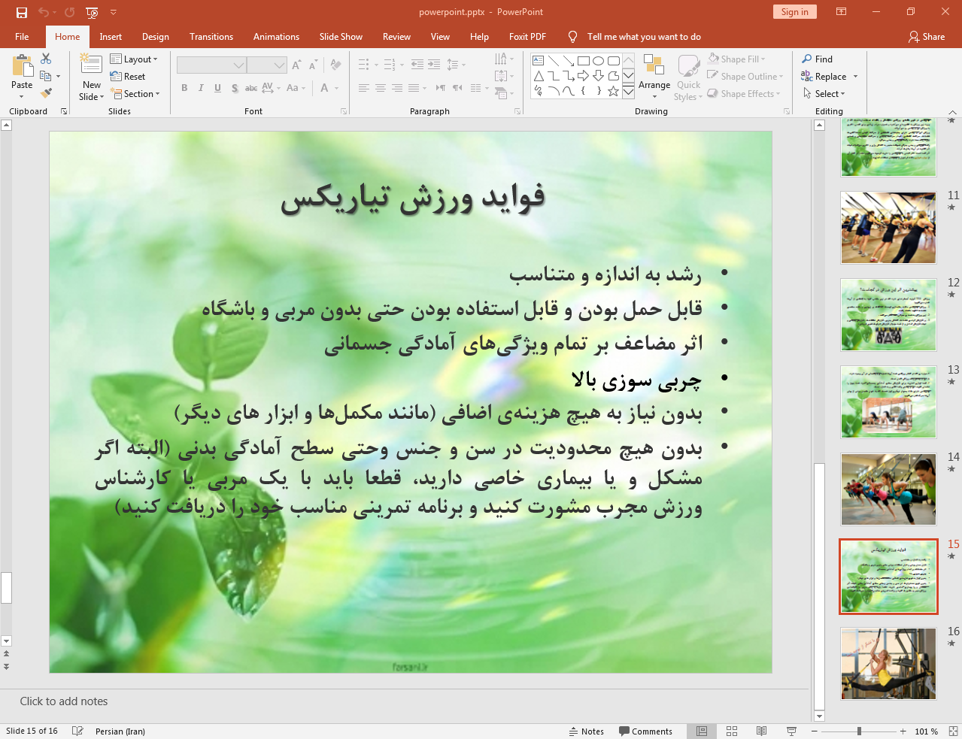Click the Reset slide button
962x739 pixels.
pyautogui.click(x=128, y=77)
